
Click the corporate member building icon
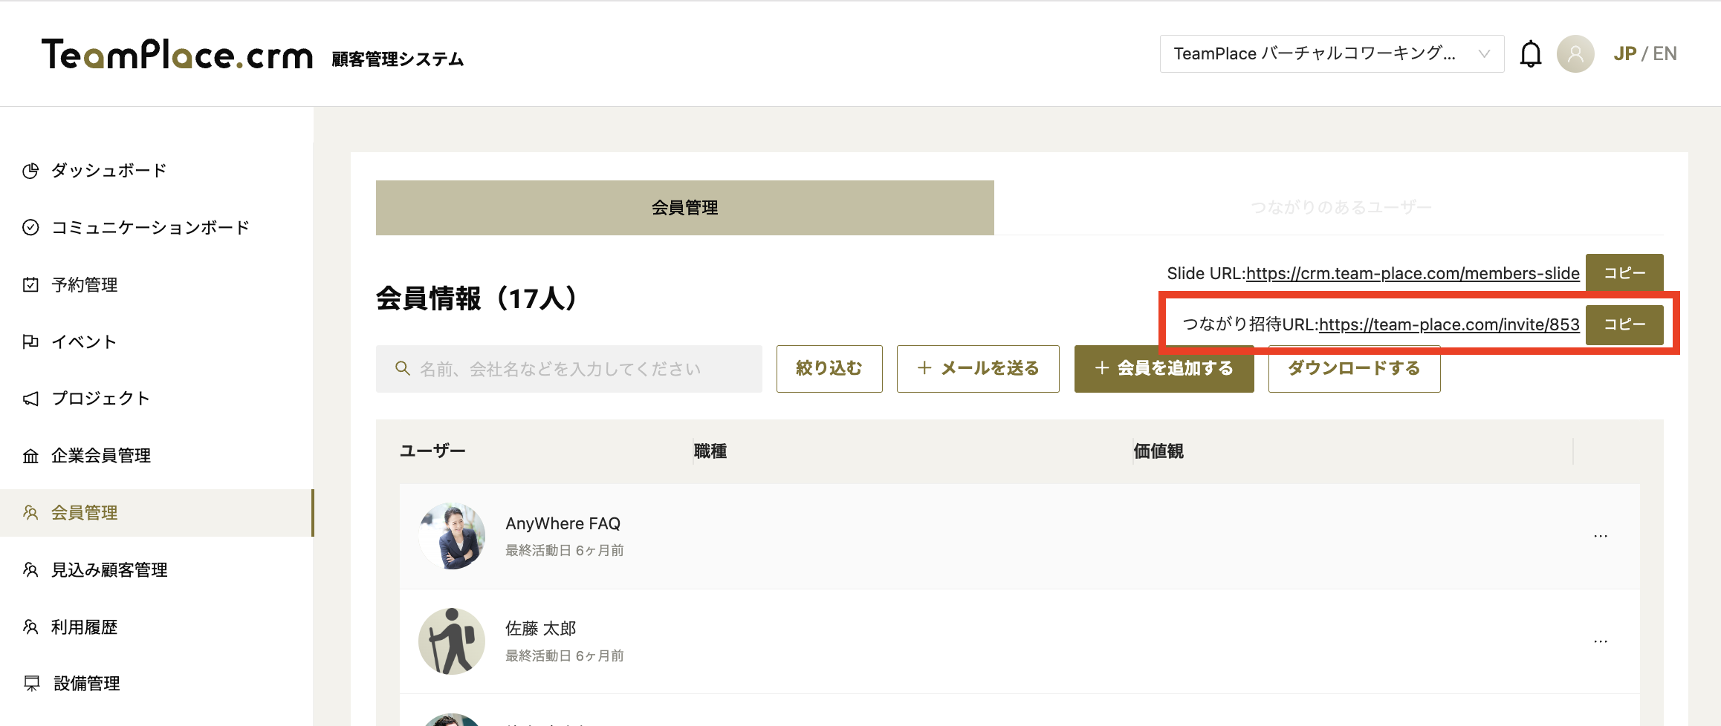tap(30, 456)
